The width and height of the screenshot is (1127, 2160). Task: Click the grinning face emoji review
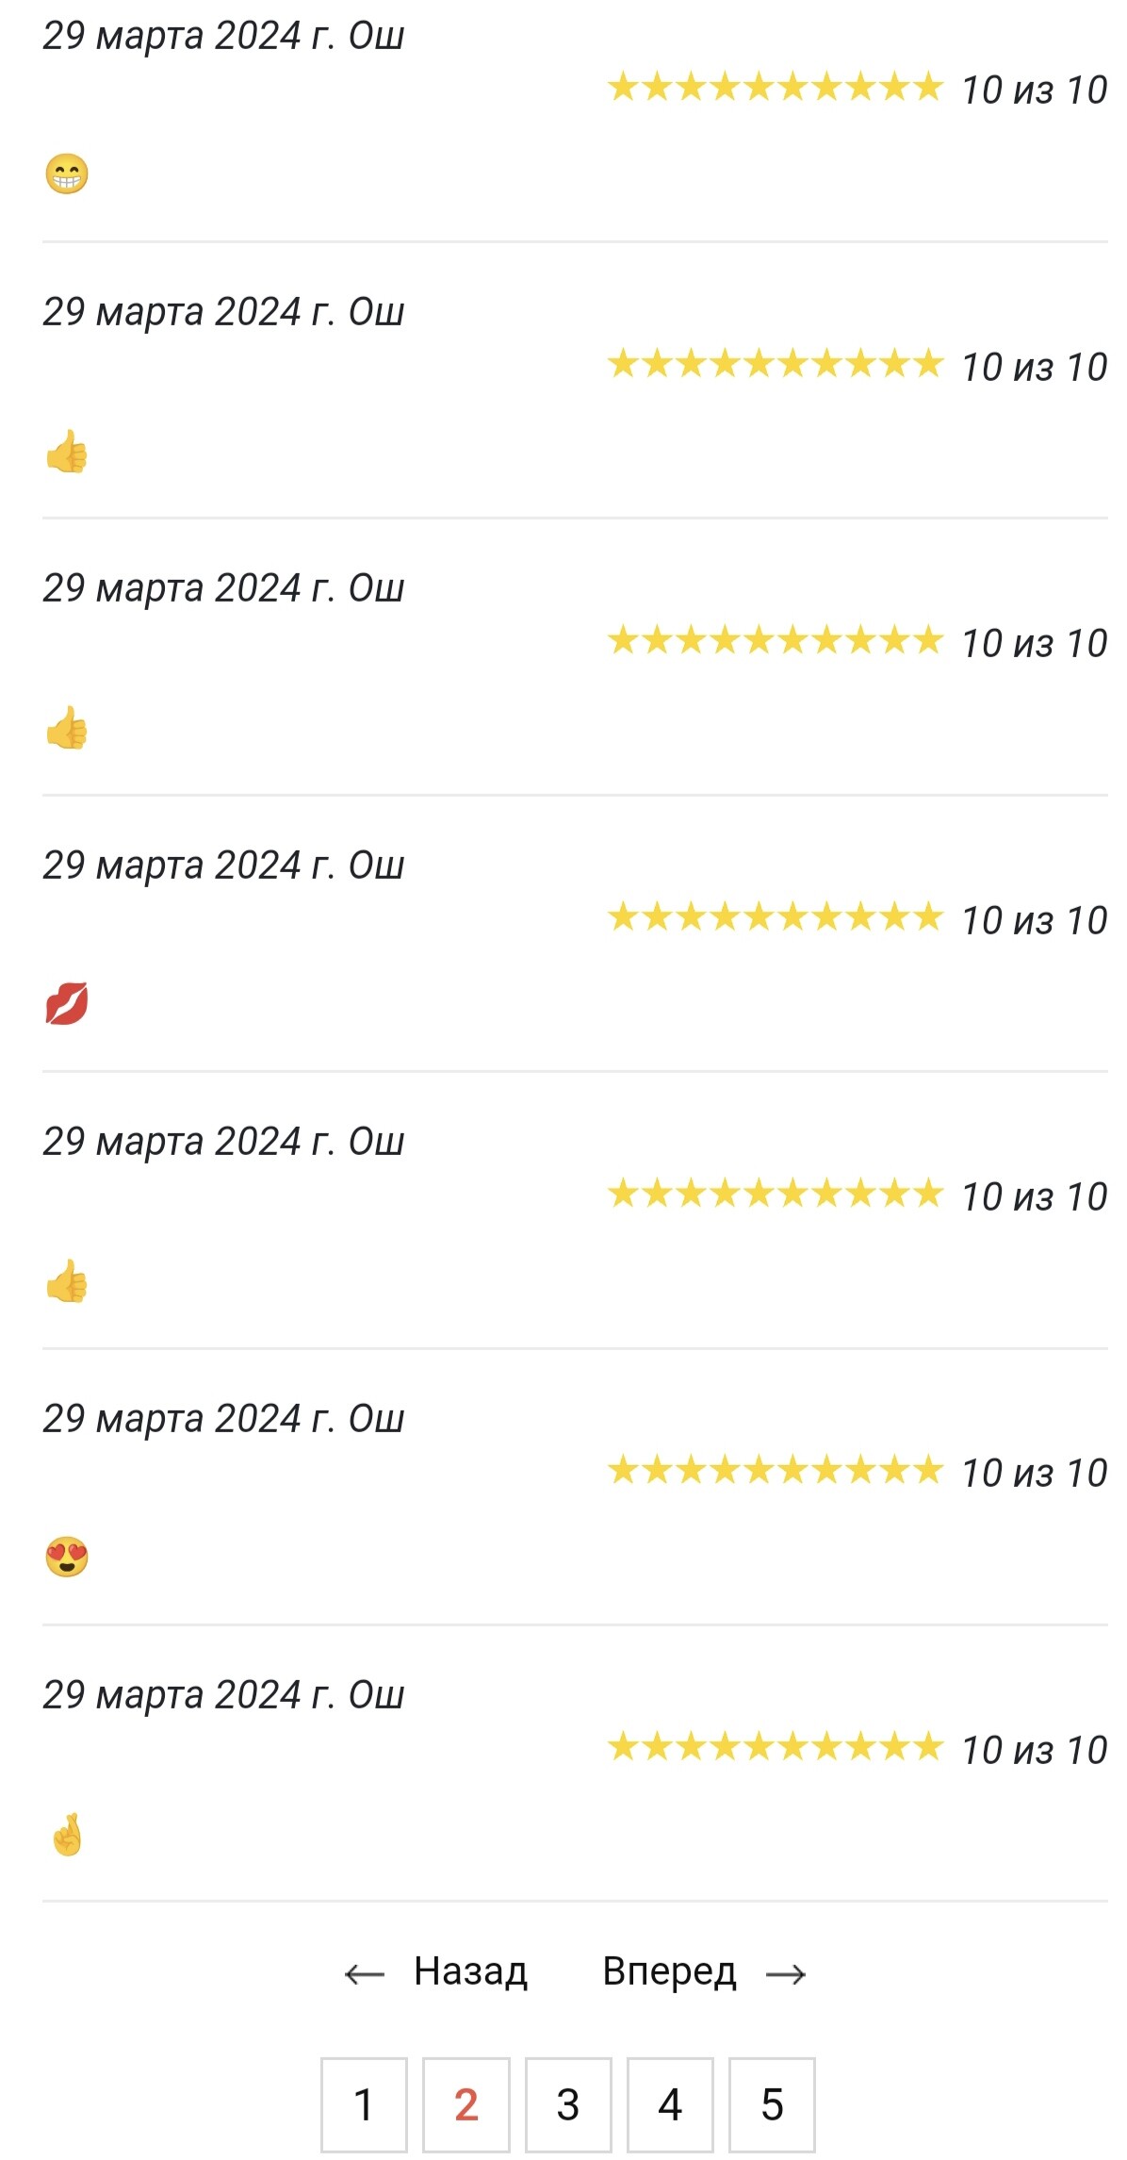pos(67,174)
